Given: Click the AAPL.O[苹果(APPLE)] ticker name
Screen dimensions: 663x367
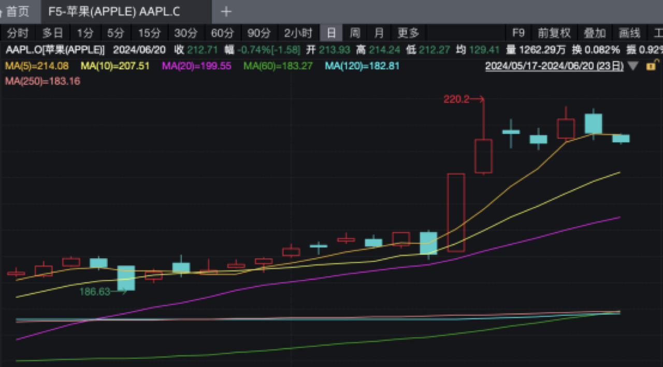Looking at the screenshot, I should pos(55,50).
